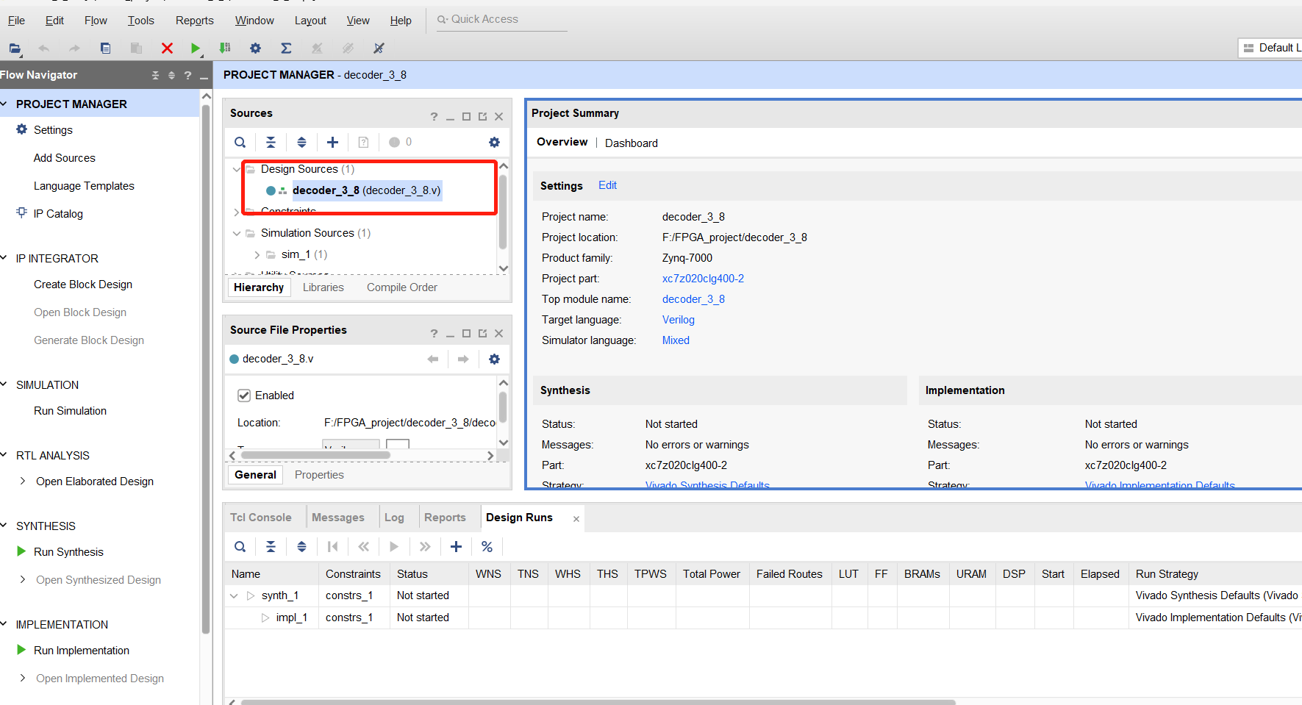Image resolution: width=1302 pixels, height=705 pixels.
Task: Click Design Runs bottom horizontal scrollbar
Action: point(598,702)
